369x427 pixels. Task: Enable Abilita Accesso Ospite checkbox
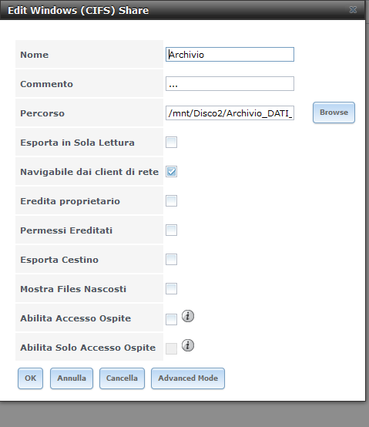pyautogui.click(x=172, y=319)
